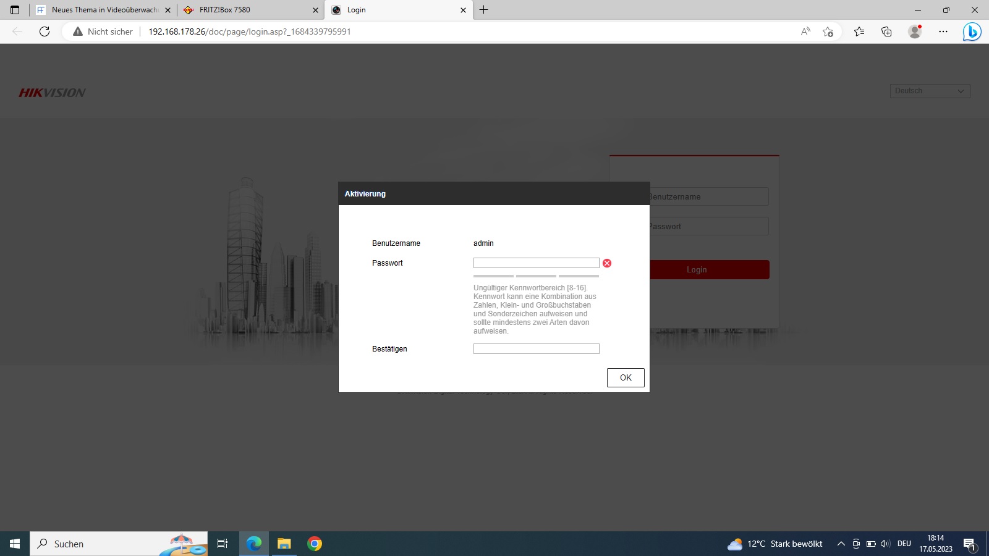The height and width of the screenshot is (556, 989).
Task: Add page to favorites star icon
Action: [828, 32]
